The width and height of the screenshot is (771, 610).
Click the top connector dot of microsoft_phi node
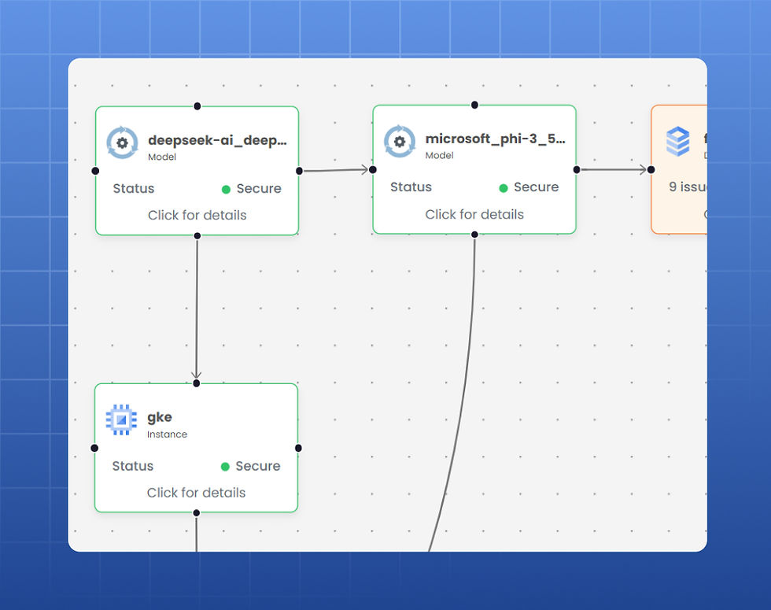[x=474, y=105]
